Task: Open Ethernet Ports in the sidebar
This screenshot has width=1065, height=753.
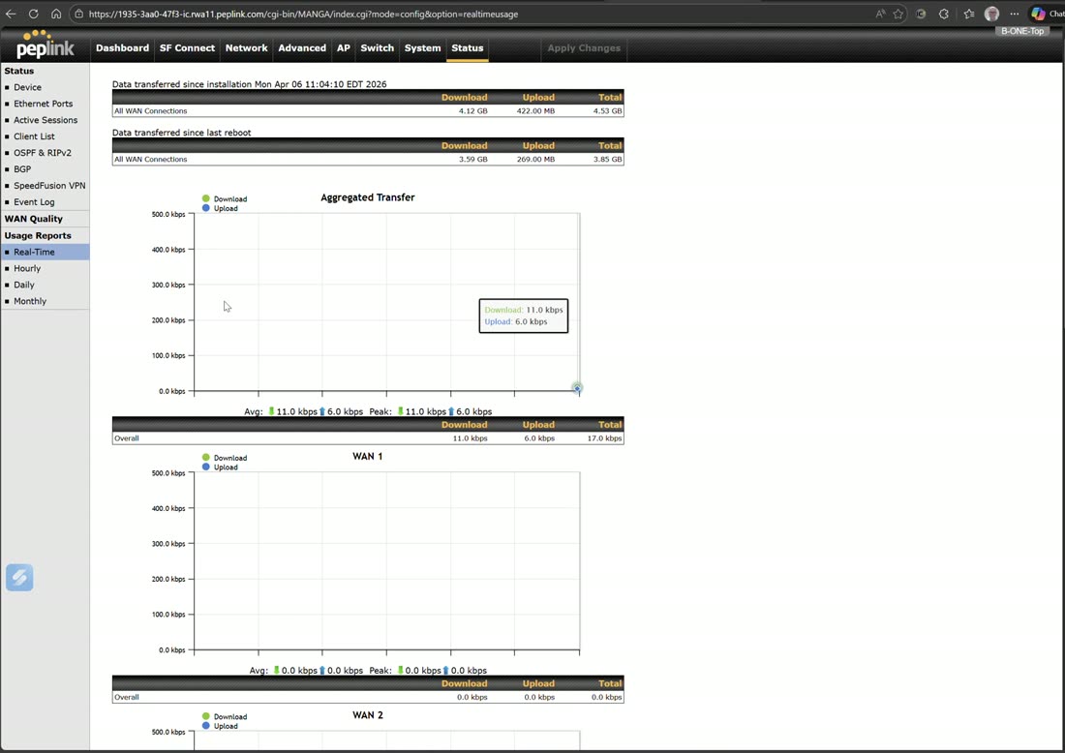Action: [44, 104]
